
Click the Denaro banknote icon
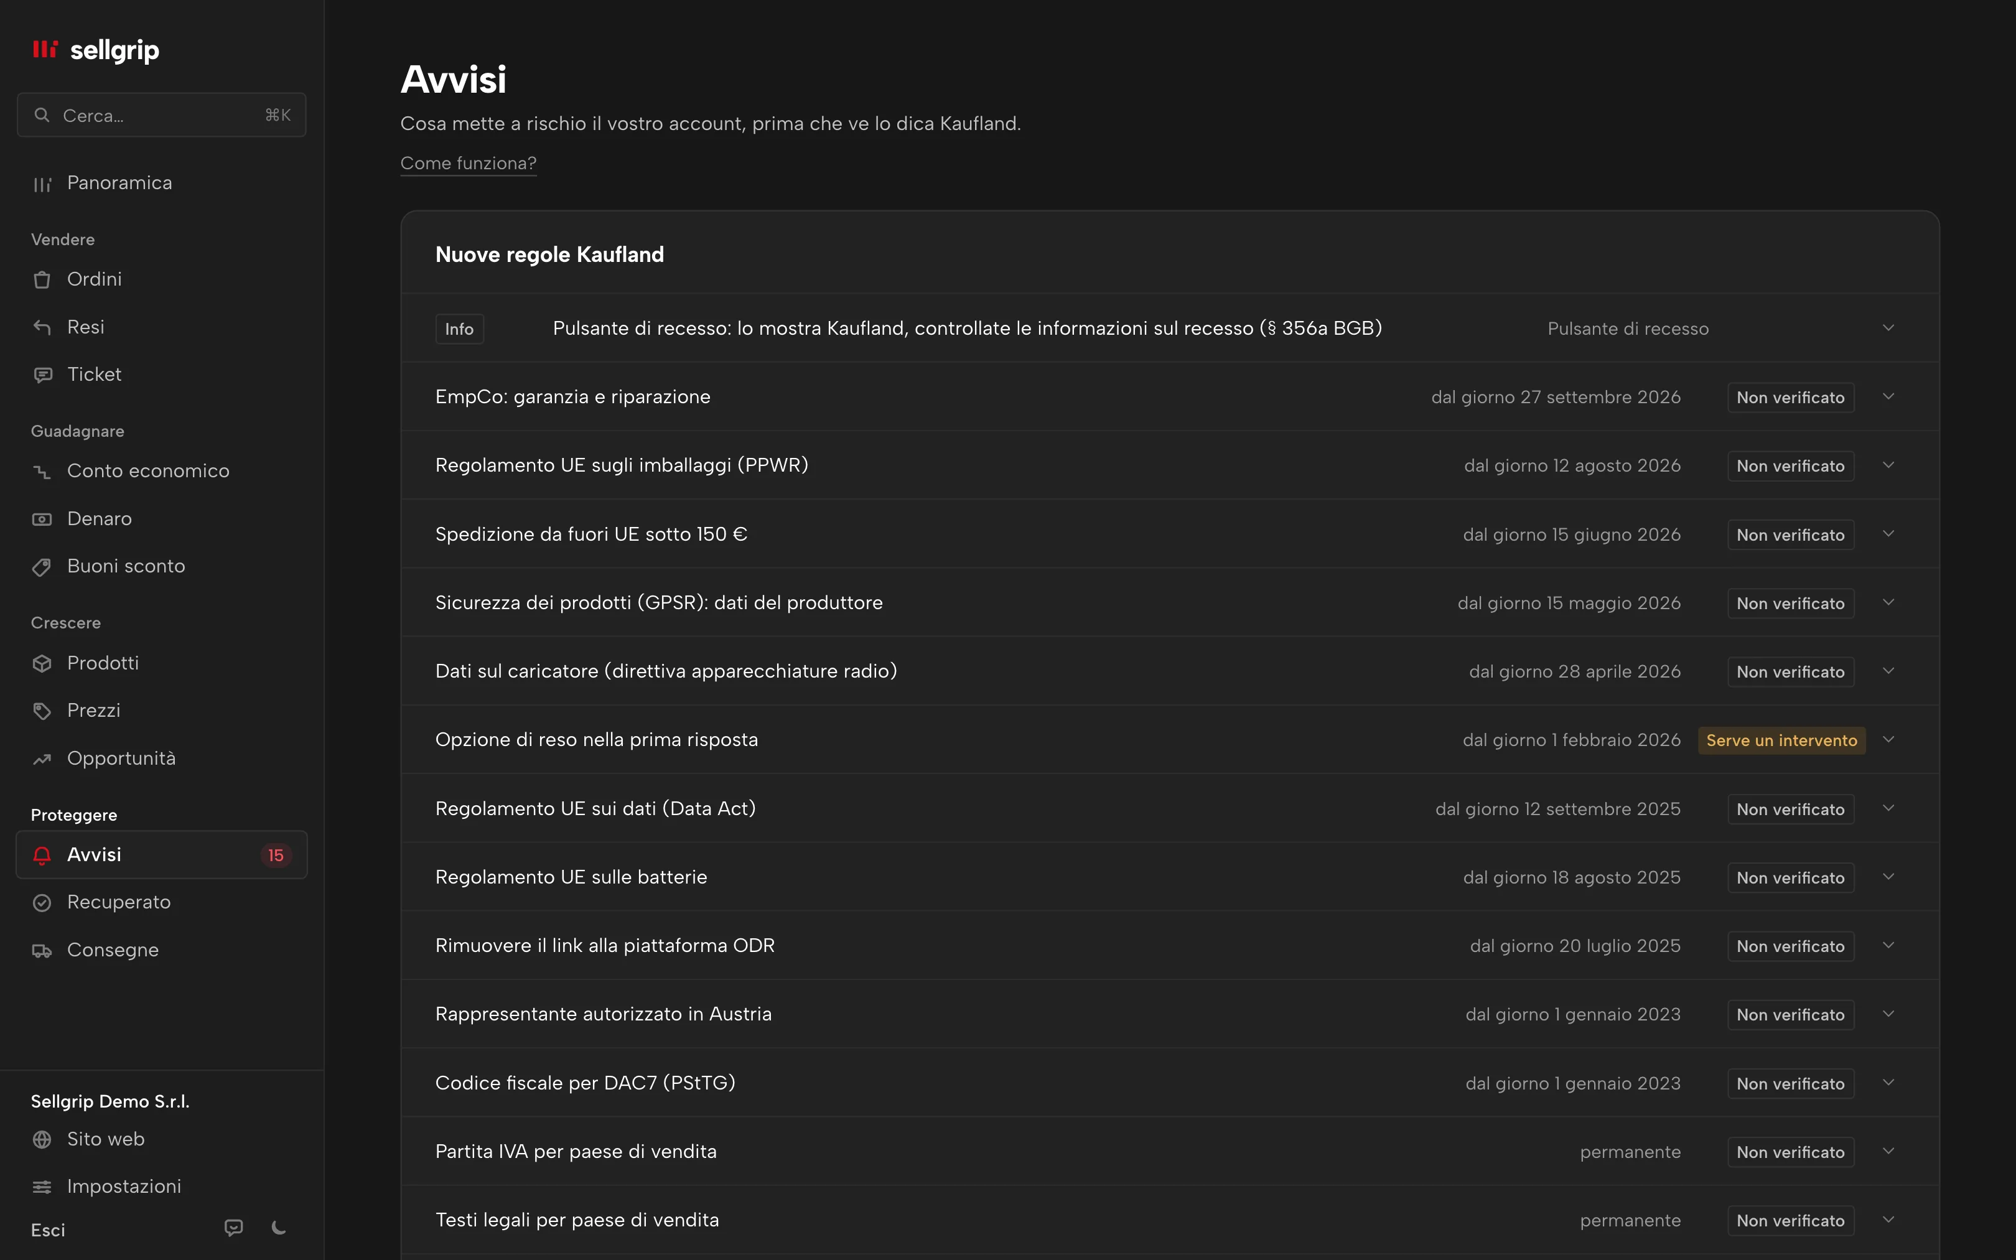pos(42,519)
